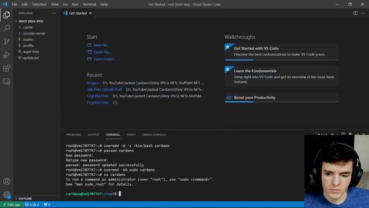The width and height of the screenshot is (369, 208).
Task: Open the Source Control view
Action: coord(6,42)
